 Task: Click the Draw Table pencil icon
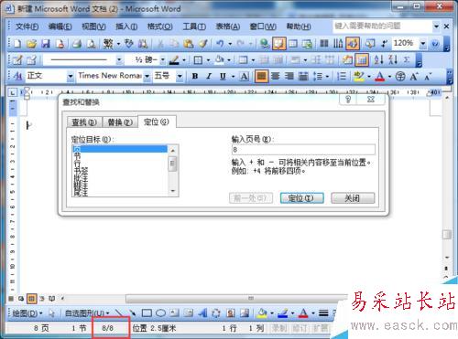(17, 60)
